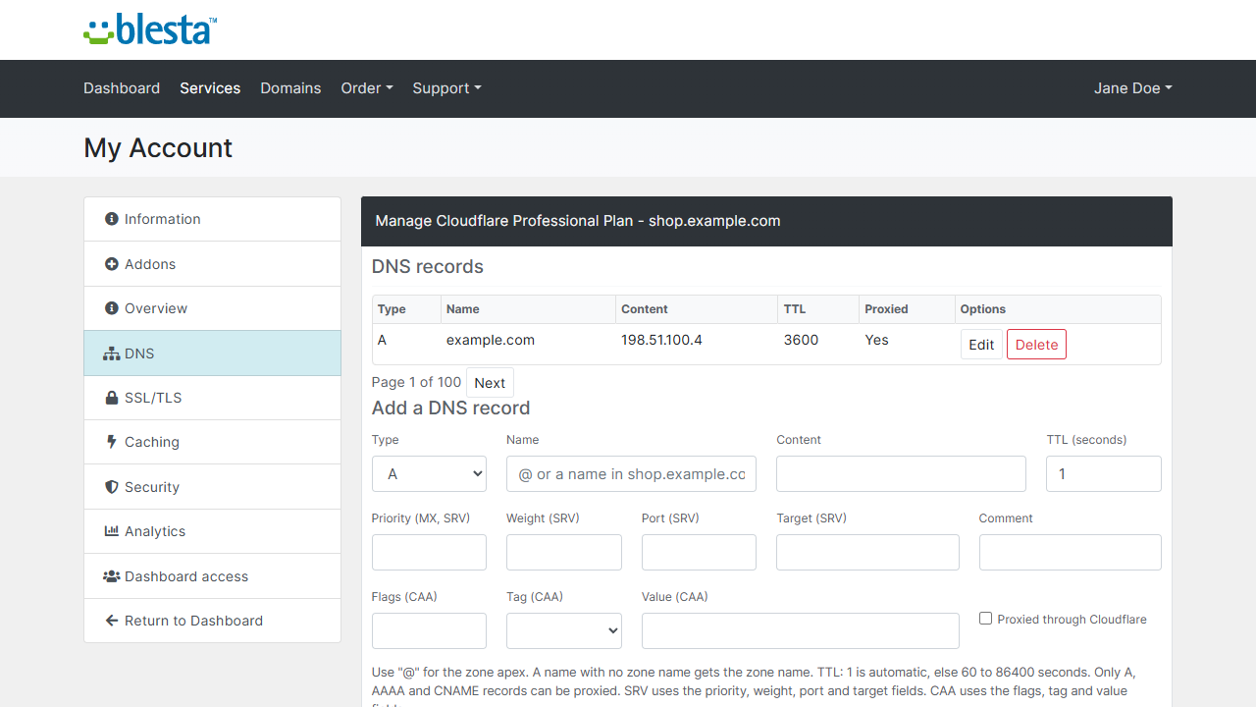Image resolution: width=1256 pixels, height=707 pixels.
Task: Click the Information sidebar info icon
Action: point(112,219)
